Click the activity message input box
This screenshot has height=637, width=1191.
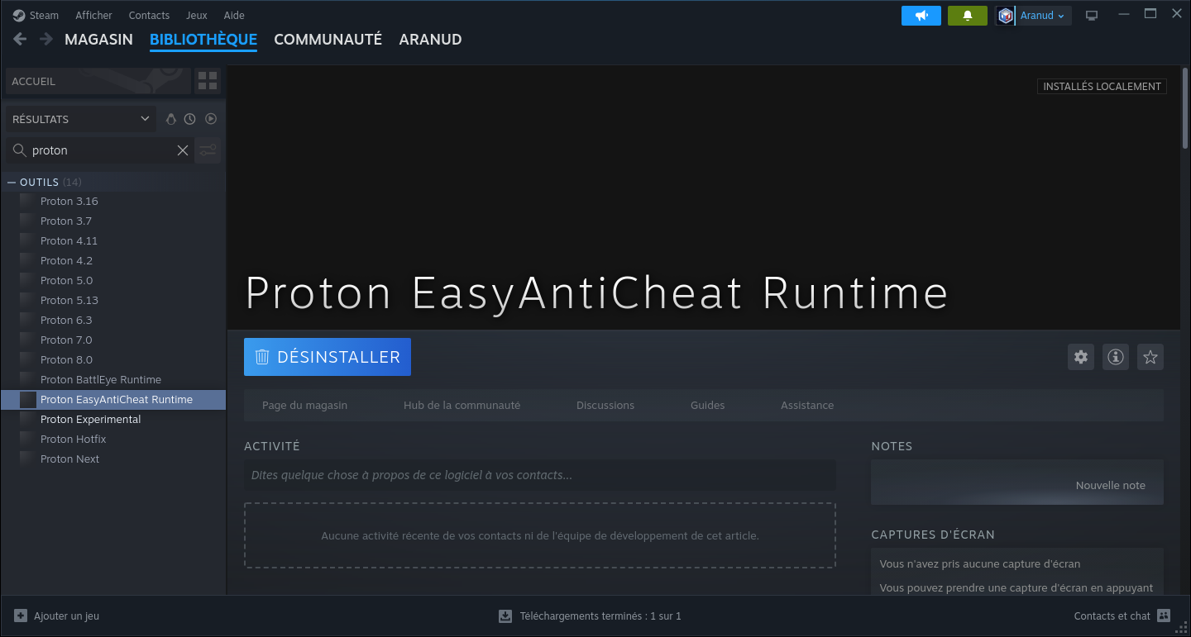[539, 475]
